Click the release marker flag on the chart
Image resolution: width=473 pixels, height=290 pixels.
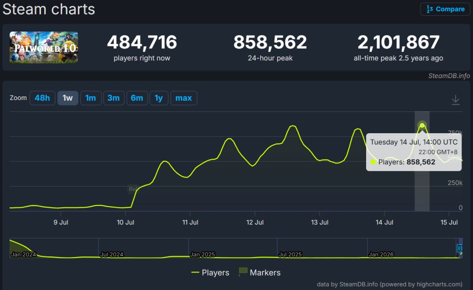click(133, 189)
